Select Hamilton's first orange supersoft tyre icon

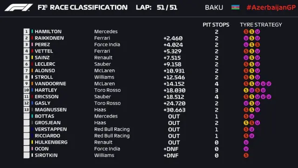click(x=246, y=32)
